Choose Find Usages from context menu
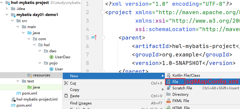This screenshot has height=109, width=240. [x=114, y=103]
